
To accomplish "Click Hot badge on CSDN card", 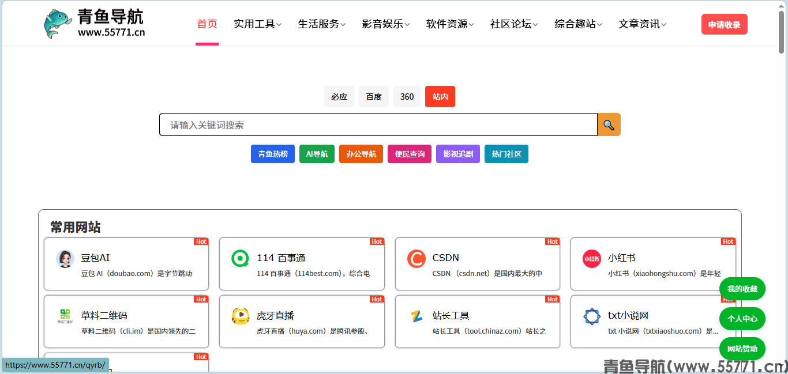I will [x=553, y=241].
